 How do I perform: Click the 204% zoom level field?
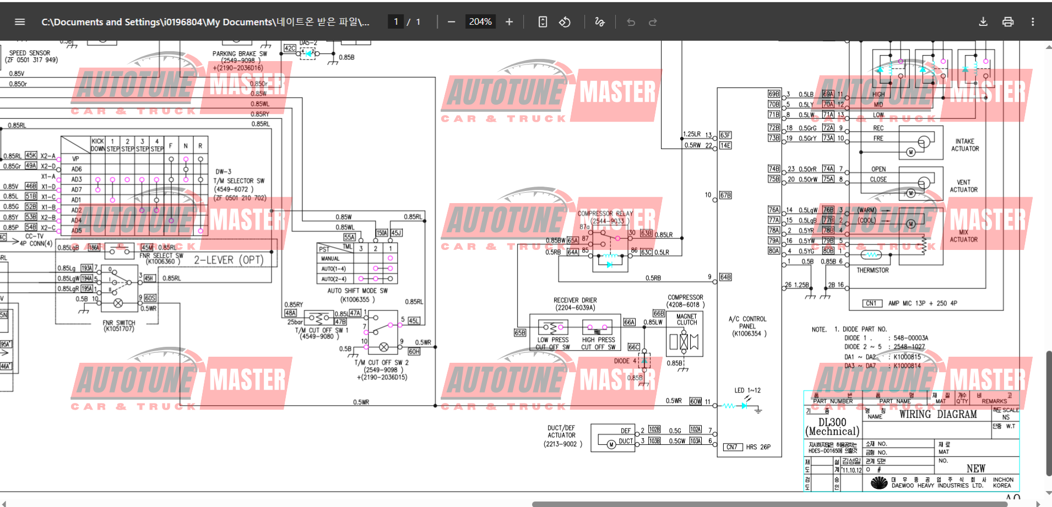[480, 22]
